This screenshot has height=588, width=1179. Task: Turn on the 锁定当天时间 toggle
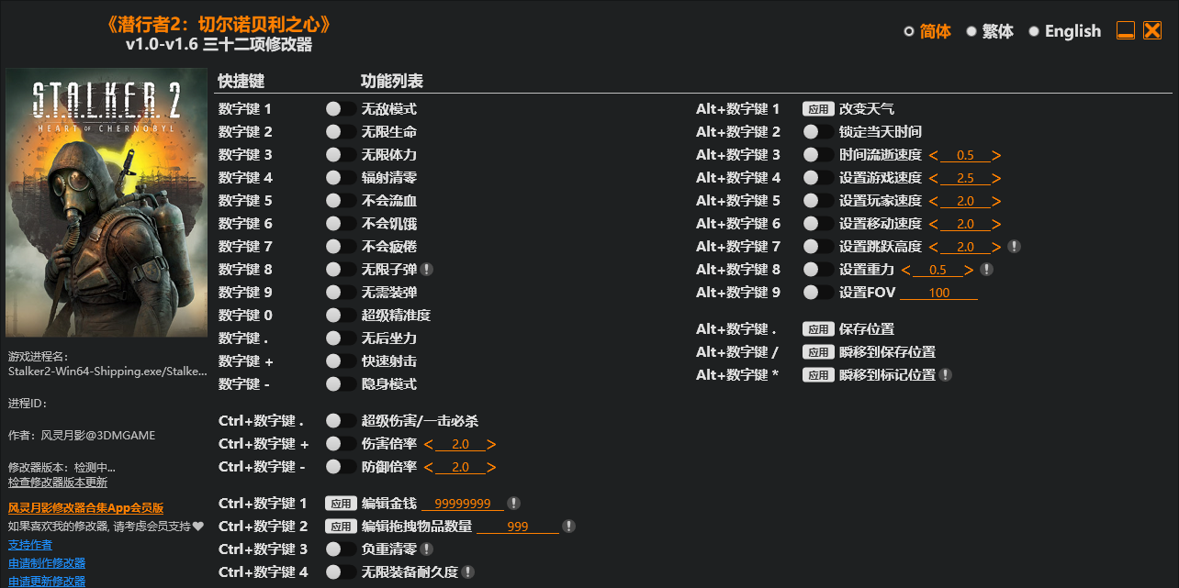818,132
